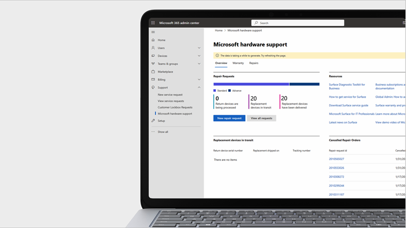This screenshot has width=406, height=228.
Task: Click the '0 Return devices being processed' count
Action: 226,102
